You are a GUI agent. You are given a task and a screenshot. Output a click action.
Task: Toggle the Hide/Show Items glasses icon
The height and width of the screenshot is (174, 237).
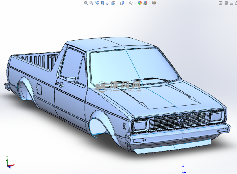coord(131,3)
